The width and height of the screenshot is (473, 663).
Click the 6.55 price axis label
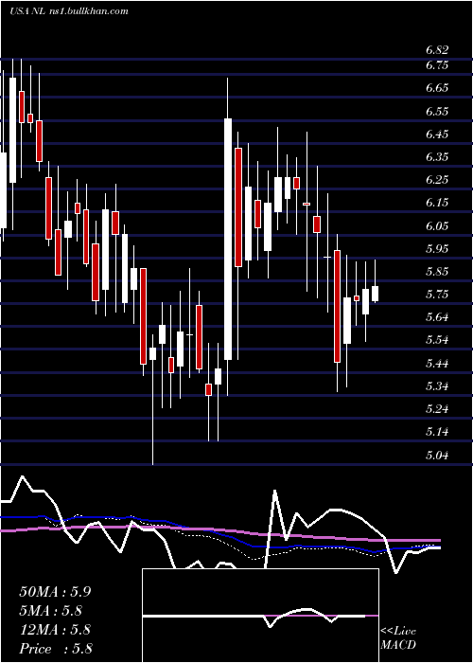pyautogui.click(x=437, y=111)
